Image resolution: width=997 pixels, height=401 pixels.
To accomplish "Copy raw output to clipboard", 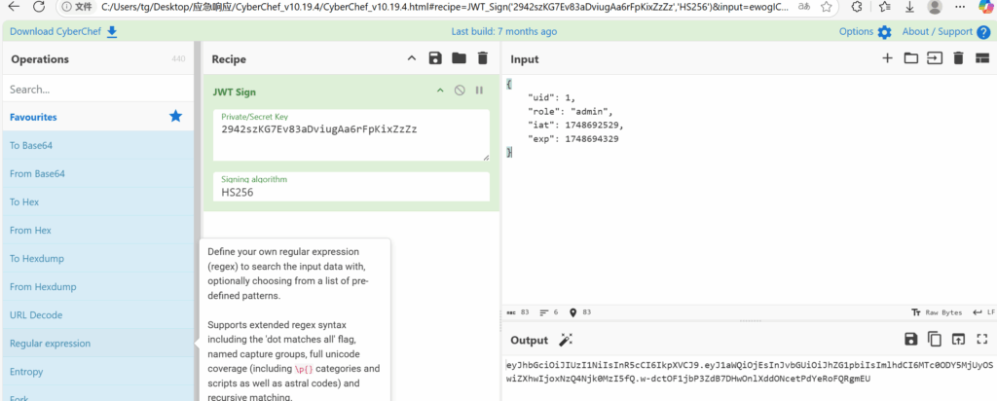I will point(934,340).
